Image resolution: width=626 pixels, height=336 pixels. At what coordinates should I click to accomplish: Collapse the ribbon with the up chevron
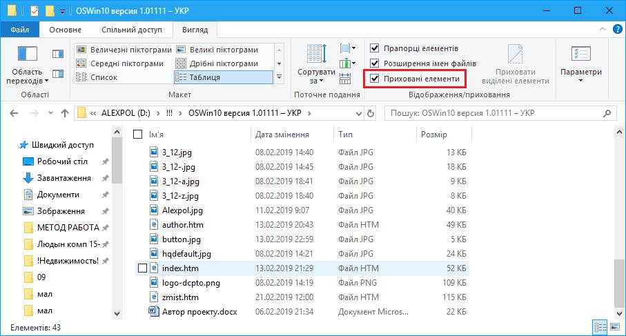click(603, 29)
